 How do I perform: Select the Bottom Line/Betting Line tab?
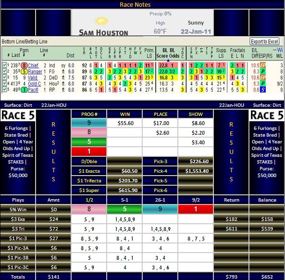coord(25,42)
